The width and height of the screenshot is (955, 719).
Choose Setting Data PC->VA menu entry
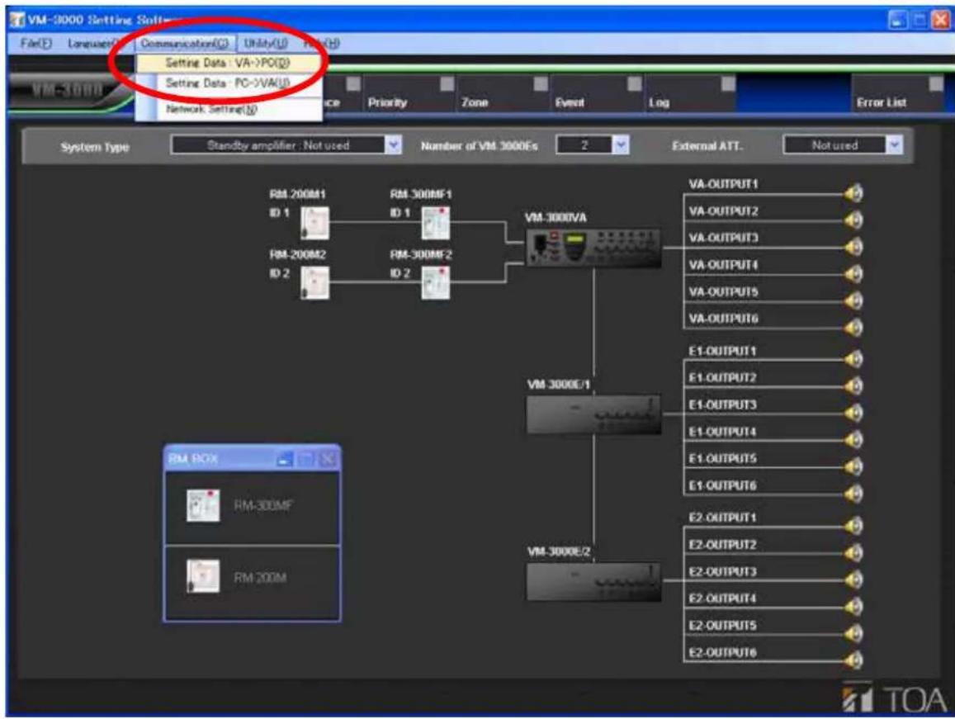coord(228,83)
